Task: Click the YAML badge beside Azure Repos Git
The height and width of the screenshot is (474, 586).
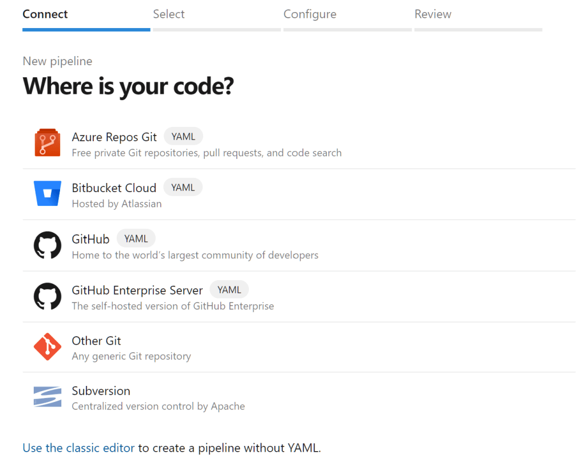Action: [183, 136]
